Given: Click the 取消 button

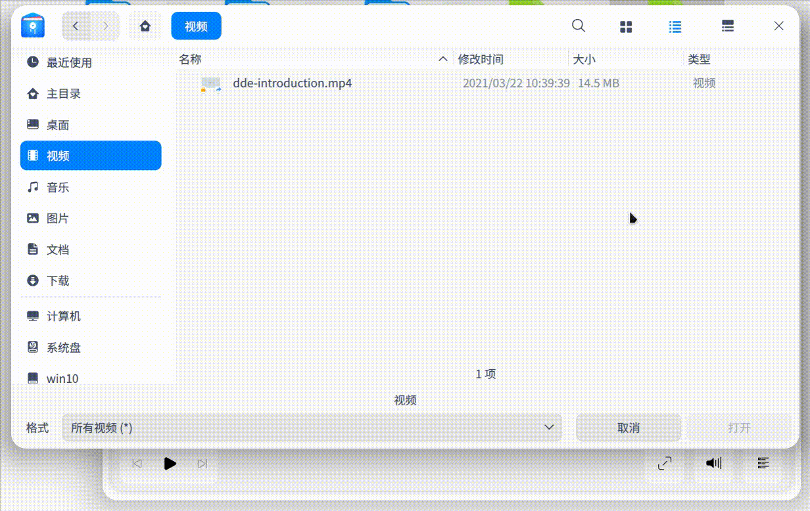Looking at the screenshot, I should pos(629,428).
